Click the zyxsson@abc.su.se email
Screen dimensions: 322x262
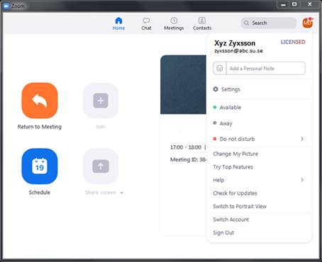[238, 51]
